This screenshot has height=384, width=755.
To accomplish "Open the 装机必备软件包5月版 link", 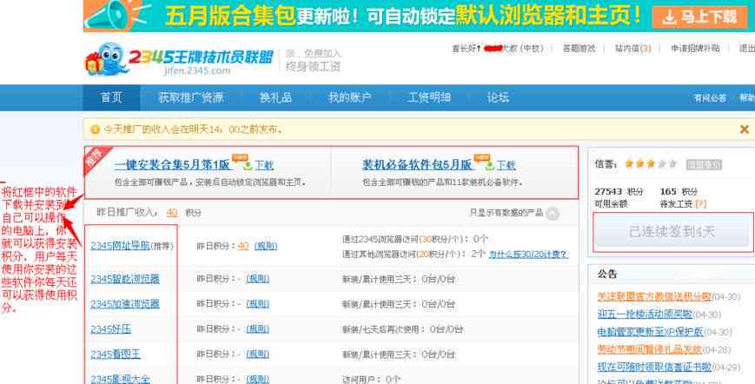I will [417, 164].
